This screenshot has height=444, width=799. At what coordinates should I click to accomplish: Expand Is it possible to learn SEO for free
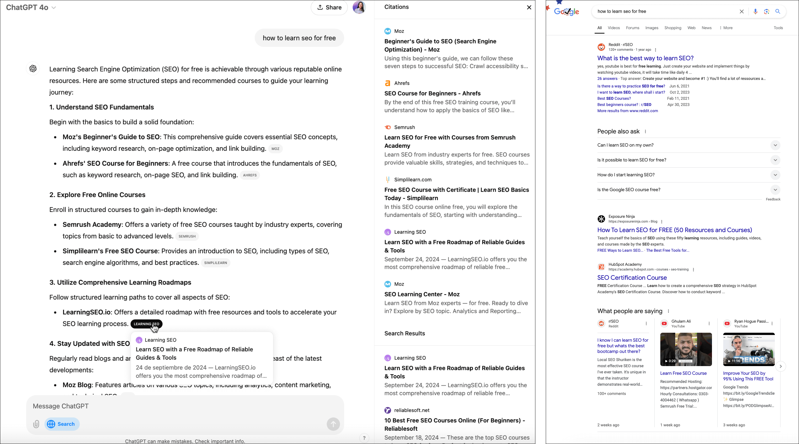pos(689,160)
